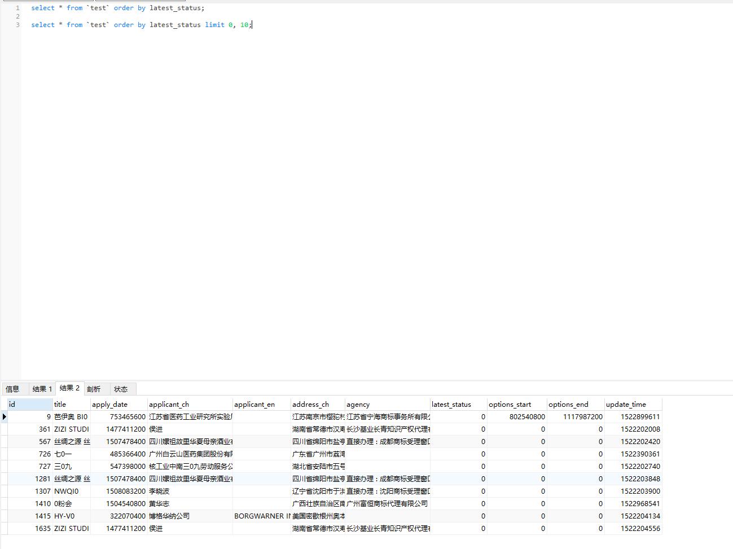This screenshot has width=733, height=549.
Task: Click the title cell 0粉会
Action: tap(72, 504)
